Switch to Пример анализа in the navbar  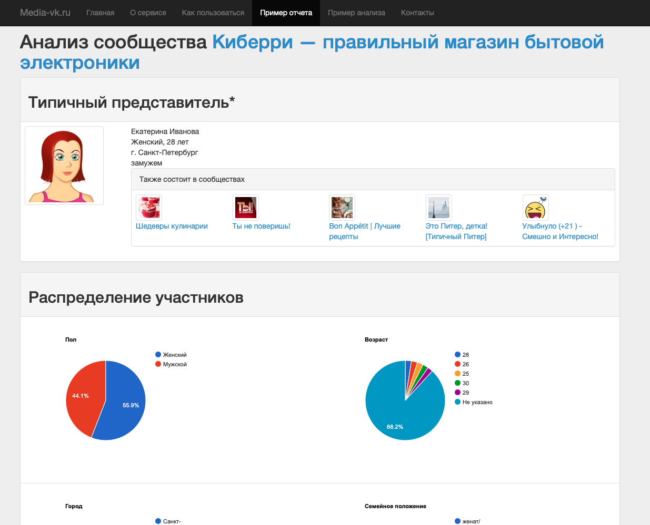(356, 13)
